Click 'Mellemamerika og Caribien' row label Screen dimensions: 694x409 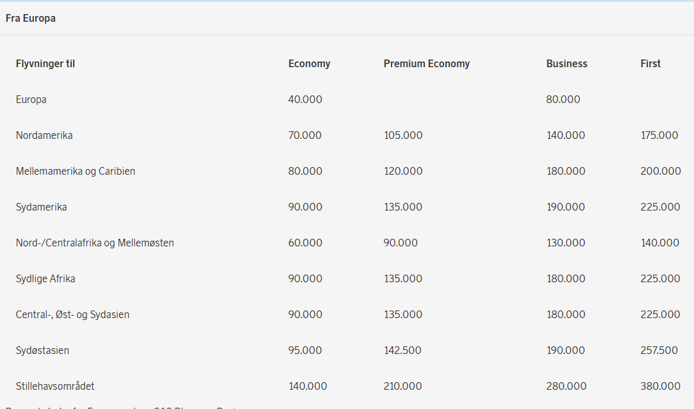tap(76, 171)
